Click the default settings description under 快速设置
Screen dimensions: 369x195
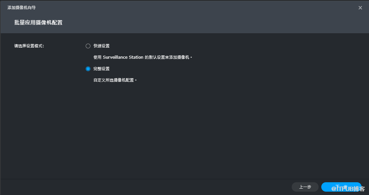(142, 57)
